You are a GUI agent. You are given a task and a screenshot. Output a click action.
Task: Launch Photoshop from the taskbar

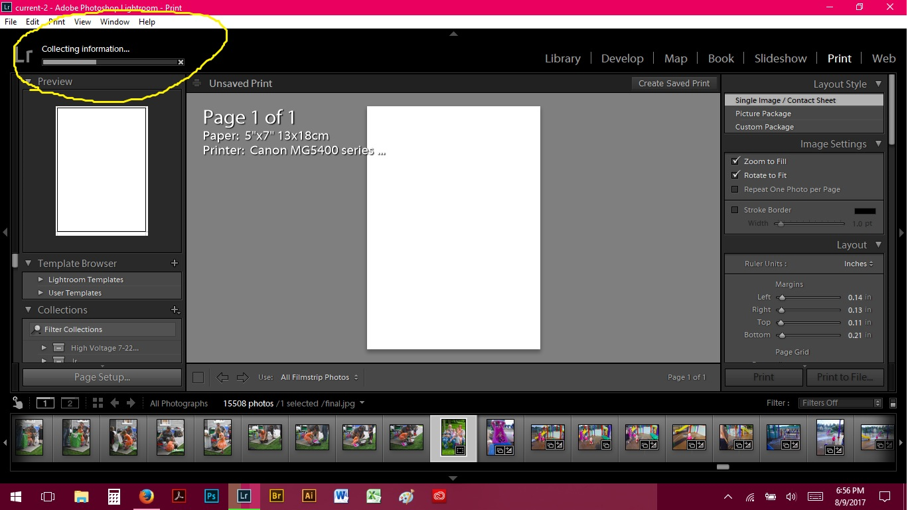click(211, 496)
